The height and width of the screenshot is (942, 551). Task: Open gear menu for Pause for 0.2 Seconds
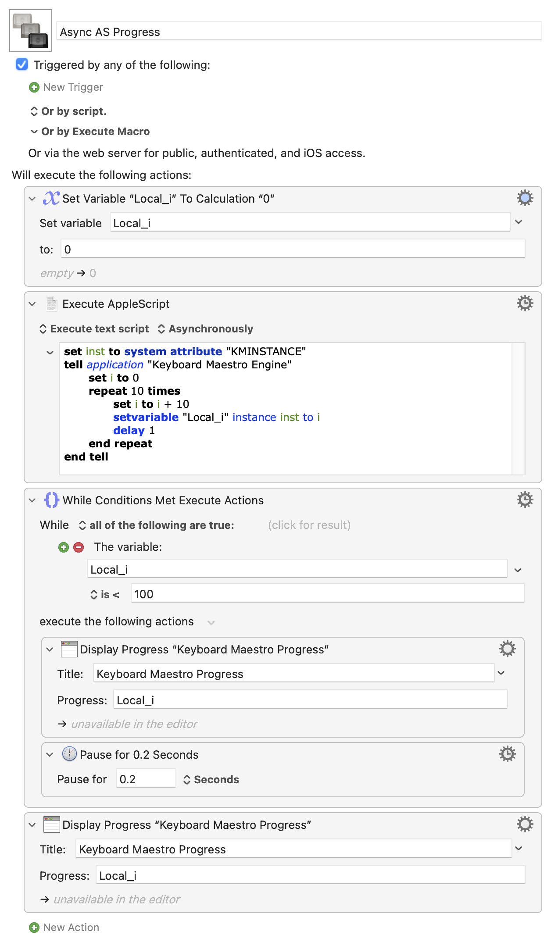coord(507,754)
